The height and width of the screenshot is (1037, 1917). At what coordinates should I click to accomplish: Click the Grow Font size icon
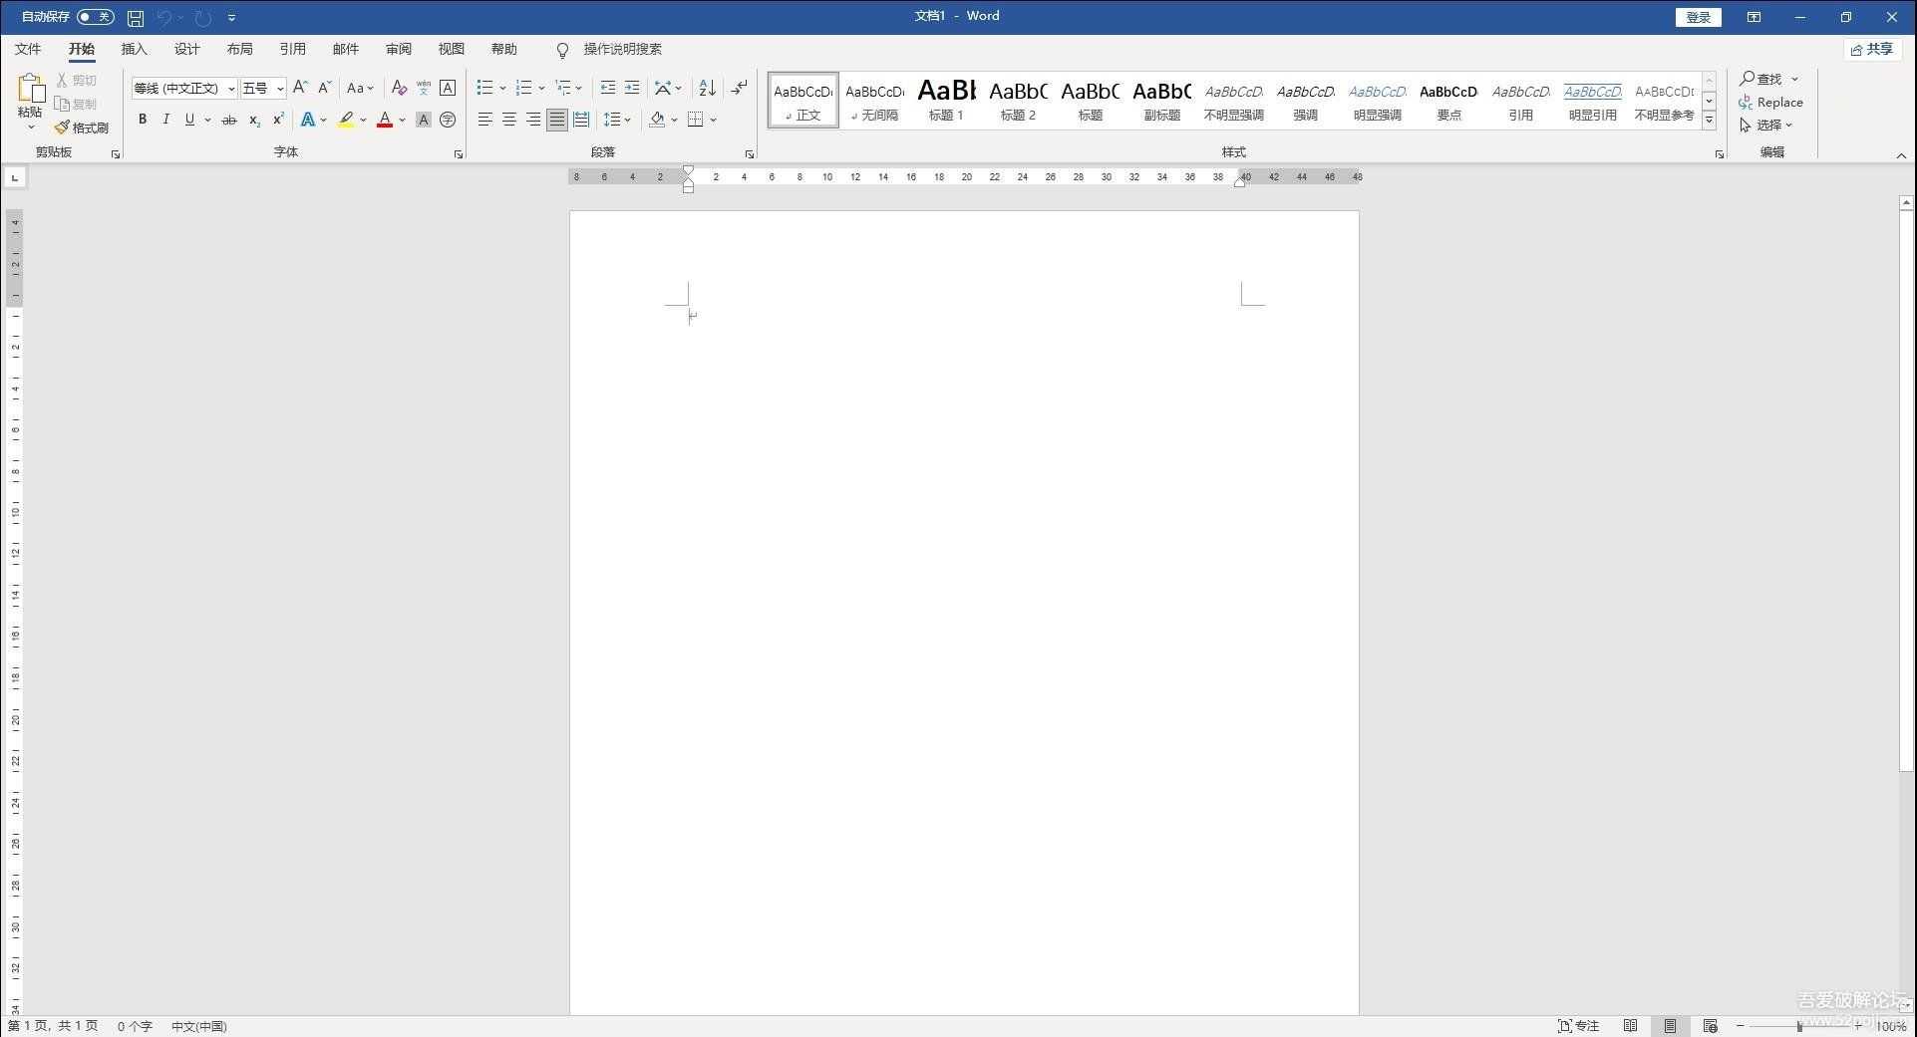coord(300,89)
